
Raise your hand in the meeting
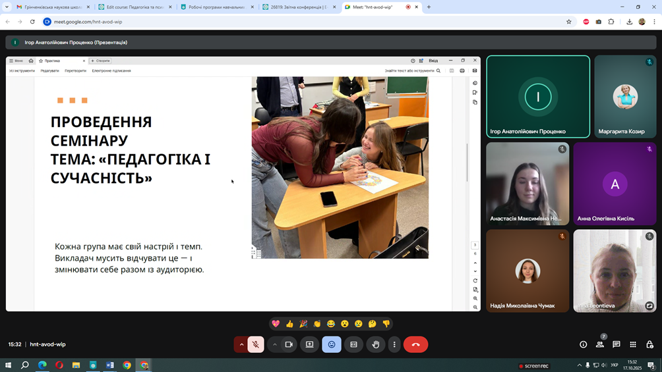376,344
